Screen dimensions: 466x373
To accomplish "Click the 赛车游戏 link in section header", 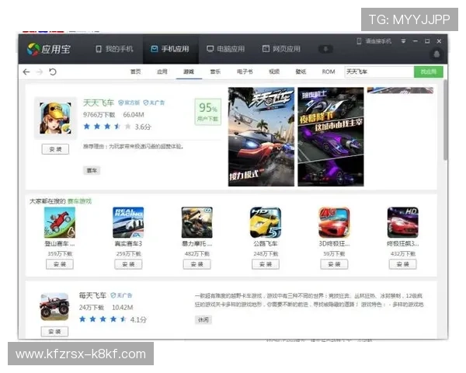I will [x=79, y=201].
